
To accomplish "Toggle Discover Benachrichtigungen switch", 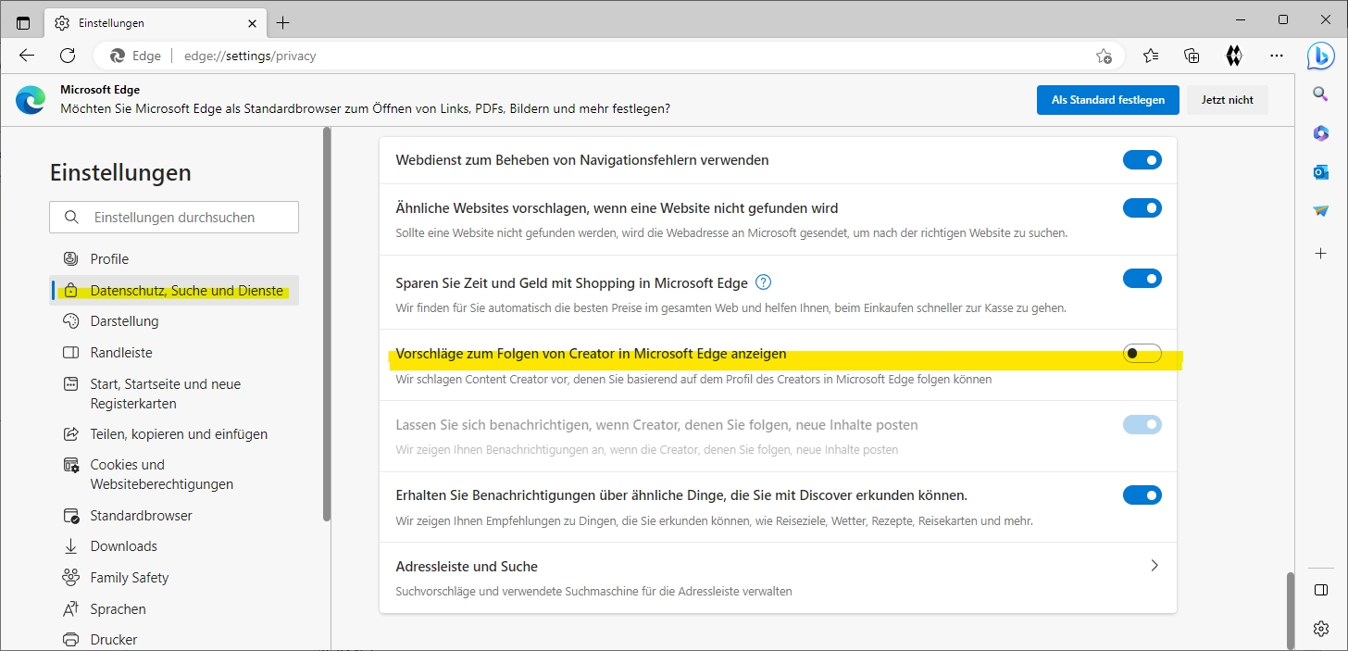I will 1142,495.
